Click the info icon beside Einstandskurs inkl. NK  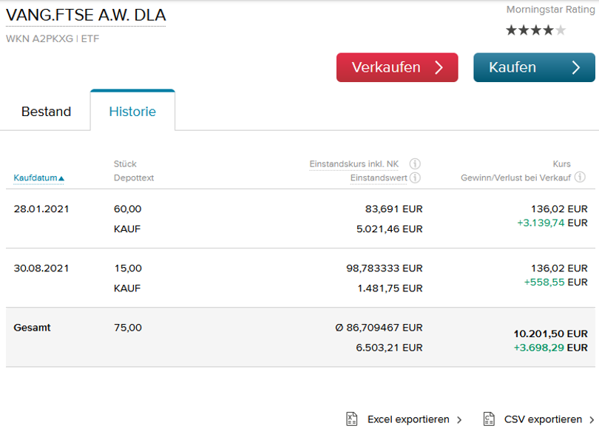pos(415,164)
